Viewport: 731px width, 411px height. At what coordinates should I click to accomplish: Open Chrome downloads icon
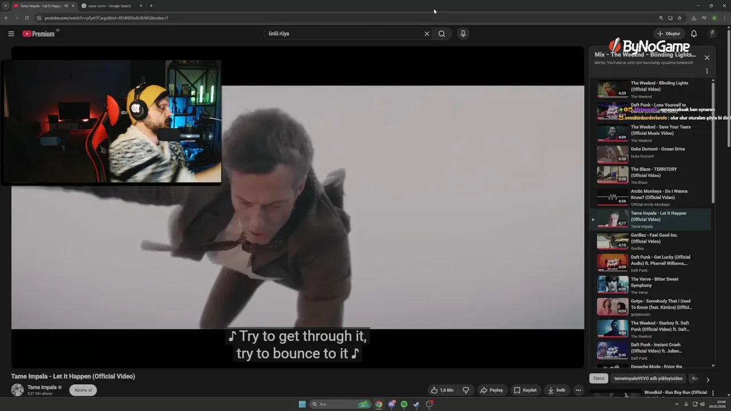pyautogui.click(x=695, y=18)
